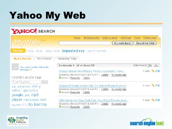172x129 pixels.
Task: Sort bookmarks by Title
Action: [150, 65]
